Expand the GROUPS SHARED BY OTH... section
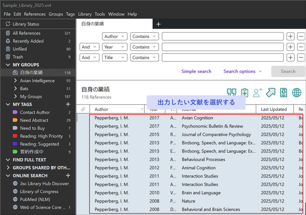The image size is (306, 215). [8, 168]
